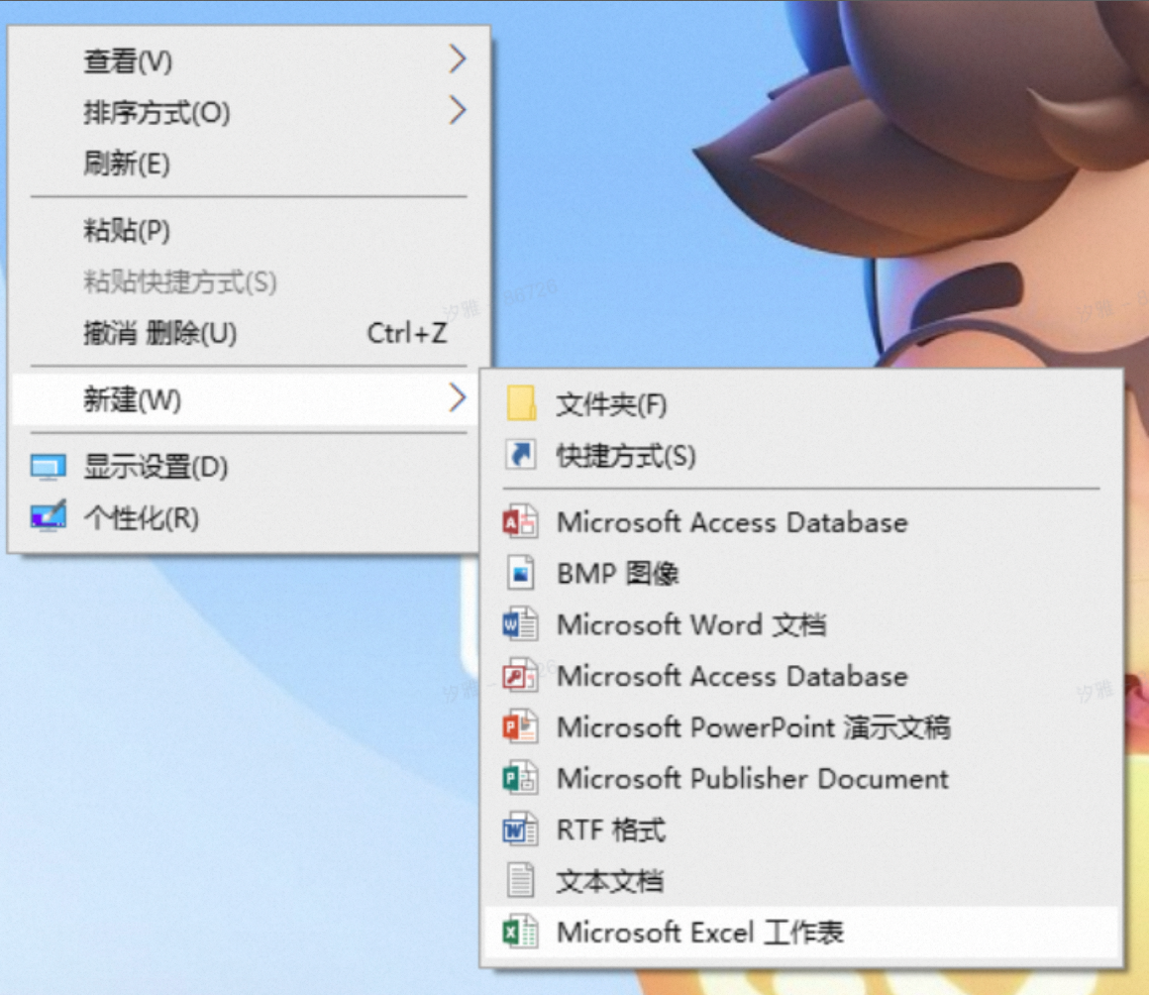Choose 排序方式(O) in the context menu
The image size is (1149, 995).
click(251, 111)
